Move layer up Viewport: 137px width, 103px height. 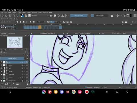[14, 84]
